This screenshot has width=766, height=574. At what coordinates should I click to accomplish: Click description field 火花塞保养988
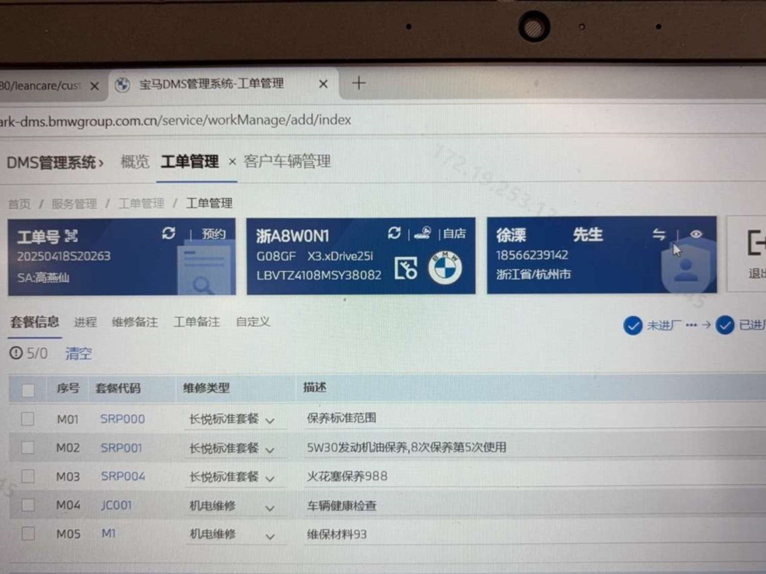coord(347,476)
